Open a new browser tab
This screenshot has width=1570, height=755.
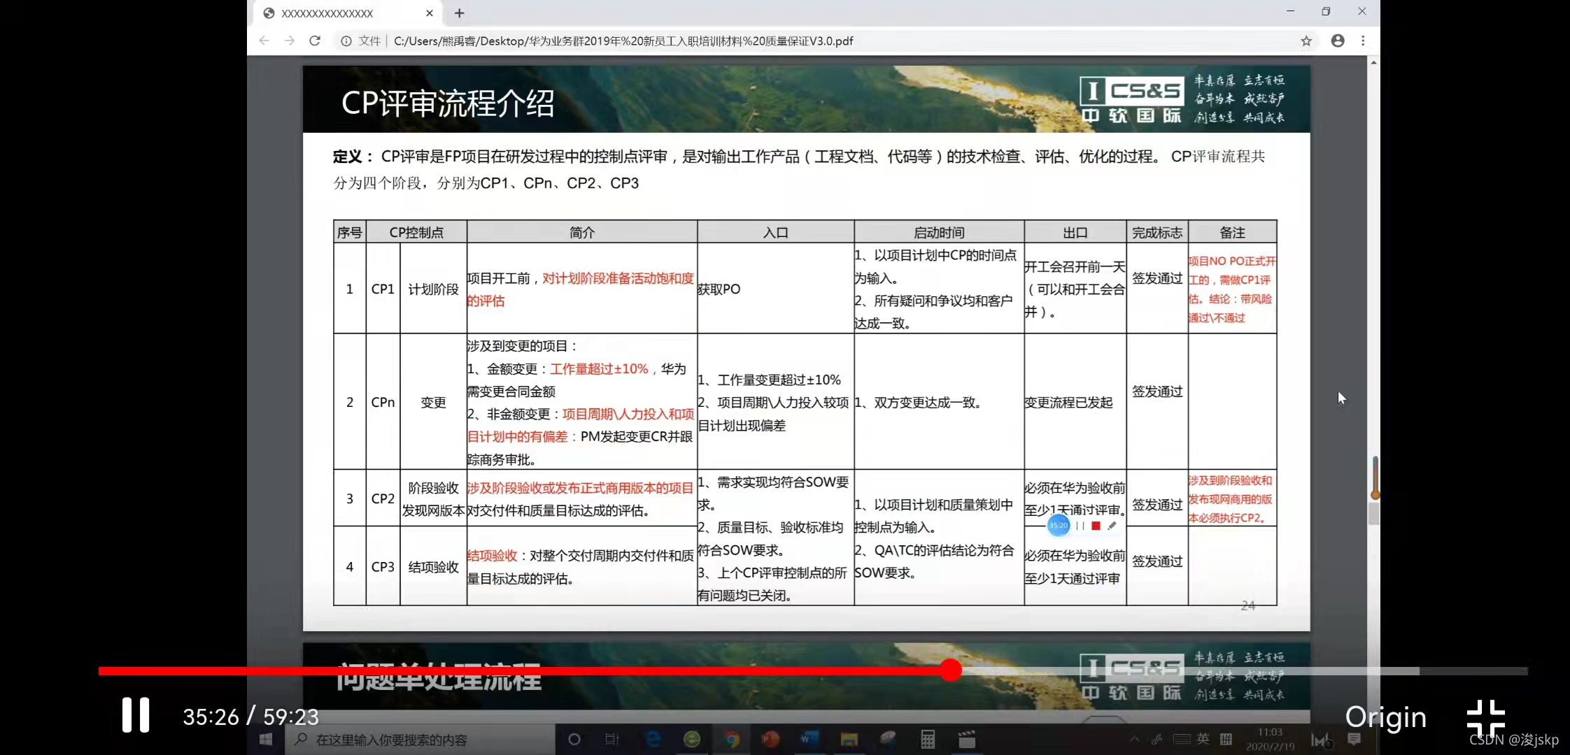pos(459,13)
